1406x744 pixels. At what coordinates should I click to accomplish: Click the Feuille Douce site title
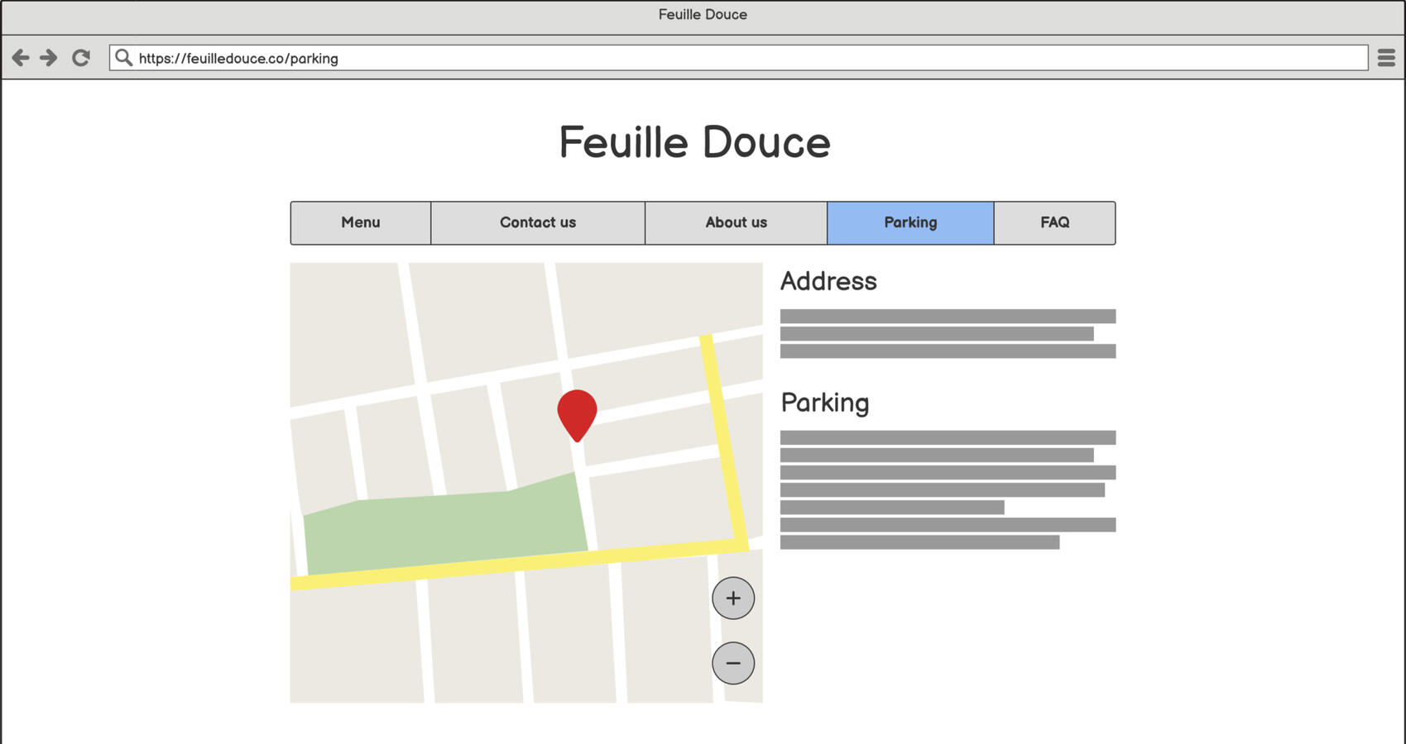694,142
